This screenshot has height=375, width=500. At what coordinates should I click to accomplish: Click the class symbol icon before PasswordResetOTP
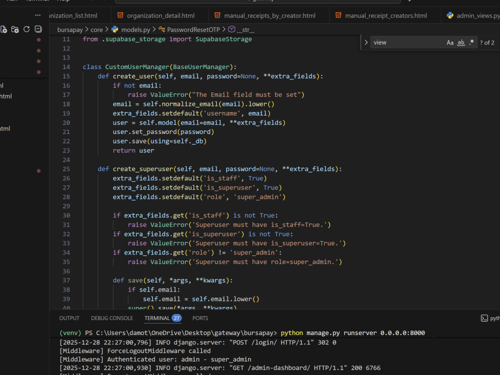click(161, 29)
